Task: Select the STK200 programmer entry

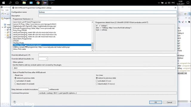Action: click(16, 41)
